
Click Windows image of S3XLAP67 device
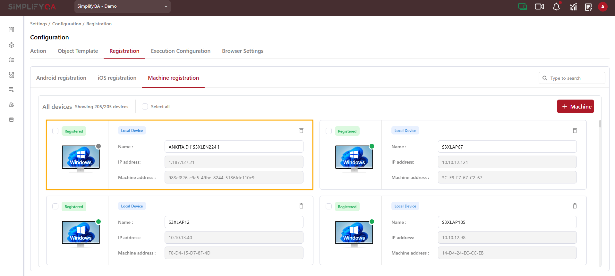click(354, 158)
